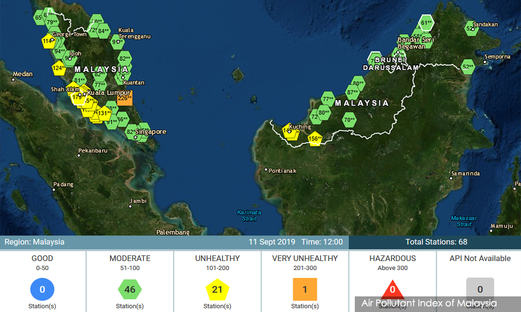Screen dimensions: 521x312
Task: Select the Kuala Terengganu city label
Action: tap(134, 33)
